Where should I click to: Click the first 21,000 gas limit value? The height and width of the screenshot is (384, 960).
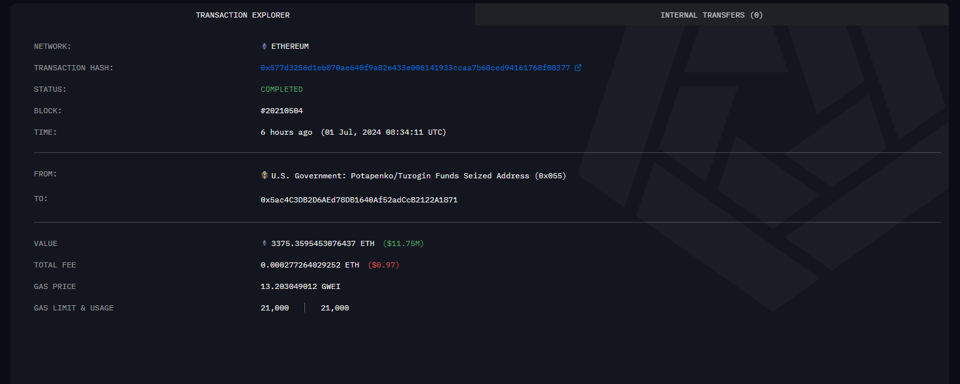pyautogui.click(x=274, y=308)
